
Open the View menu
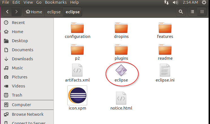click(28, 2)
